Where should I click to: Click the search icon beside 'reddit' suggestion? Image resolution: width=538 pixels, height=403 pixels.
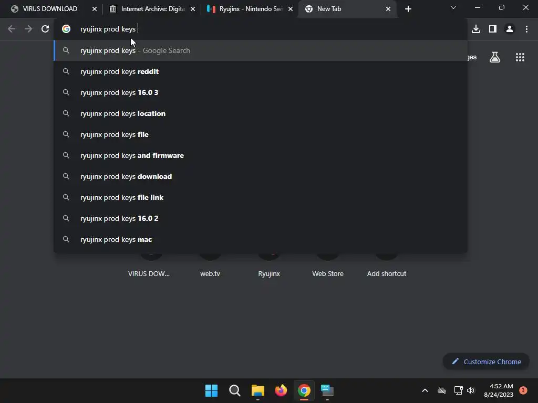[x=66, y=71]
